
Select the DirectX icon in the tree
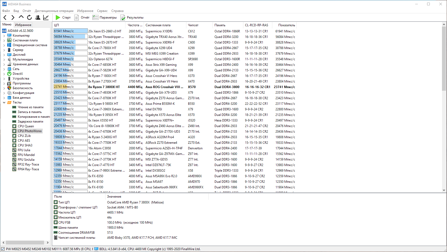click(x=9, y=74)
